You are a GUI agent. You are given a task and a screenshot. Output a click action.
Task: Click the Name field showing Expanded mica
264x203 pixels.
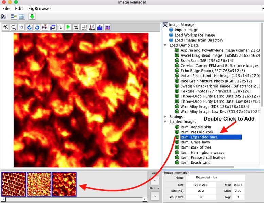point(215,177)
